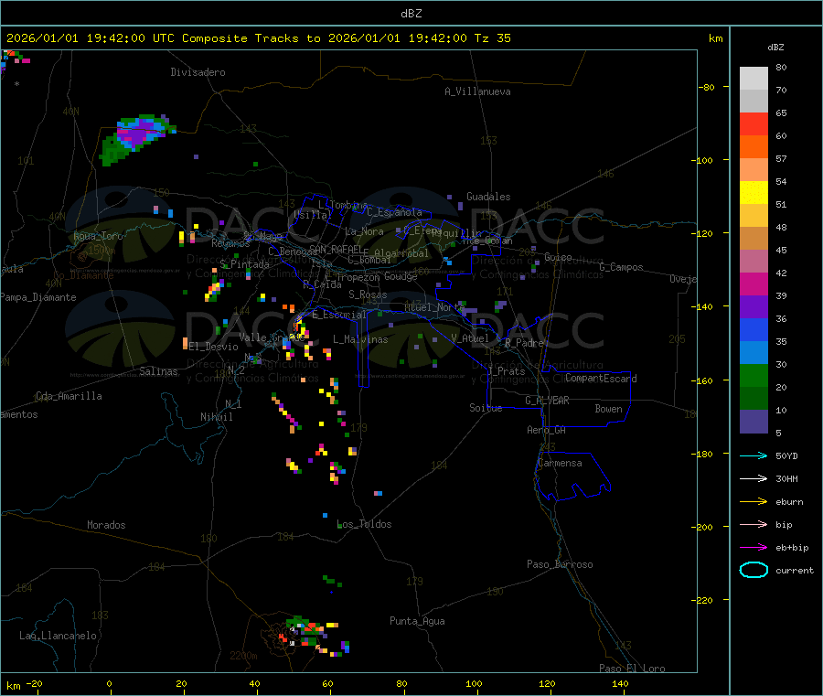Click the red storm cell near Punta_Agua south

tap(310, 627)
